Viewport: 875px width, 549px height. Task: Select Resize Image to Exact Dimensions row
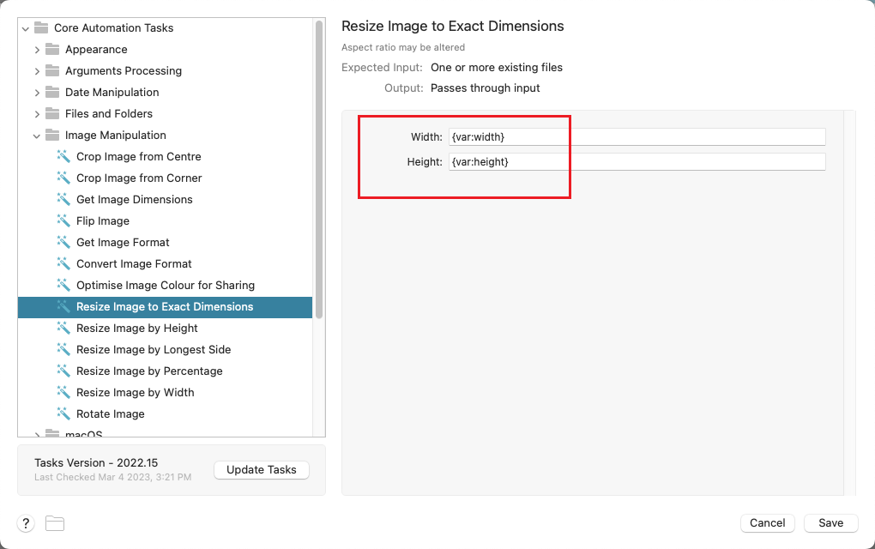pos(166,307)
